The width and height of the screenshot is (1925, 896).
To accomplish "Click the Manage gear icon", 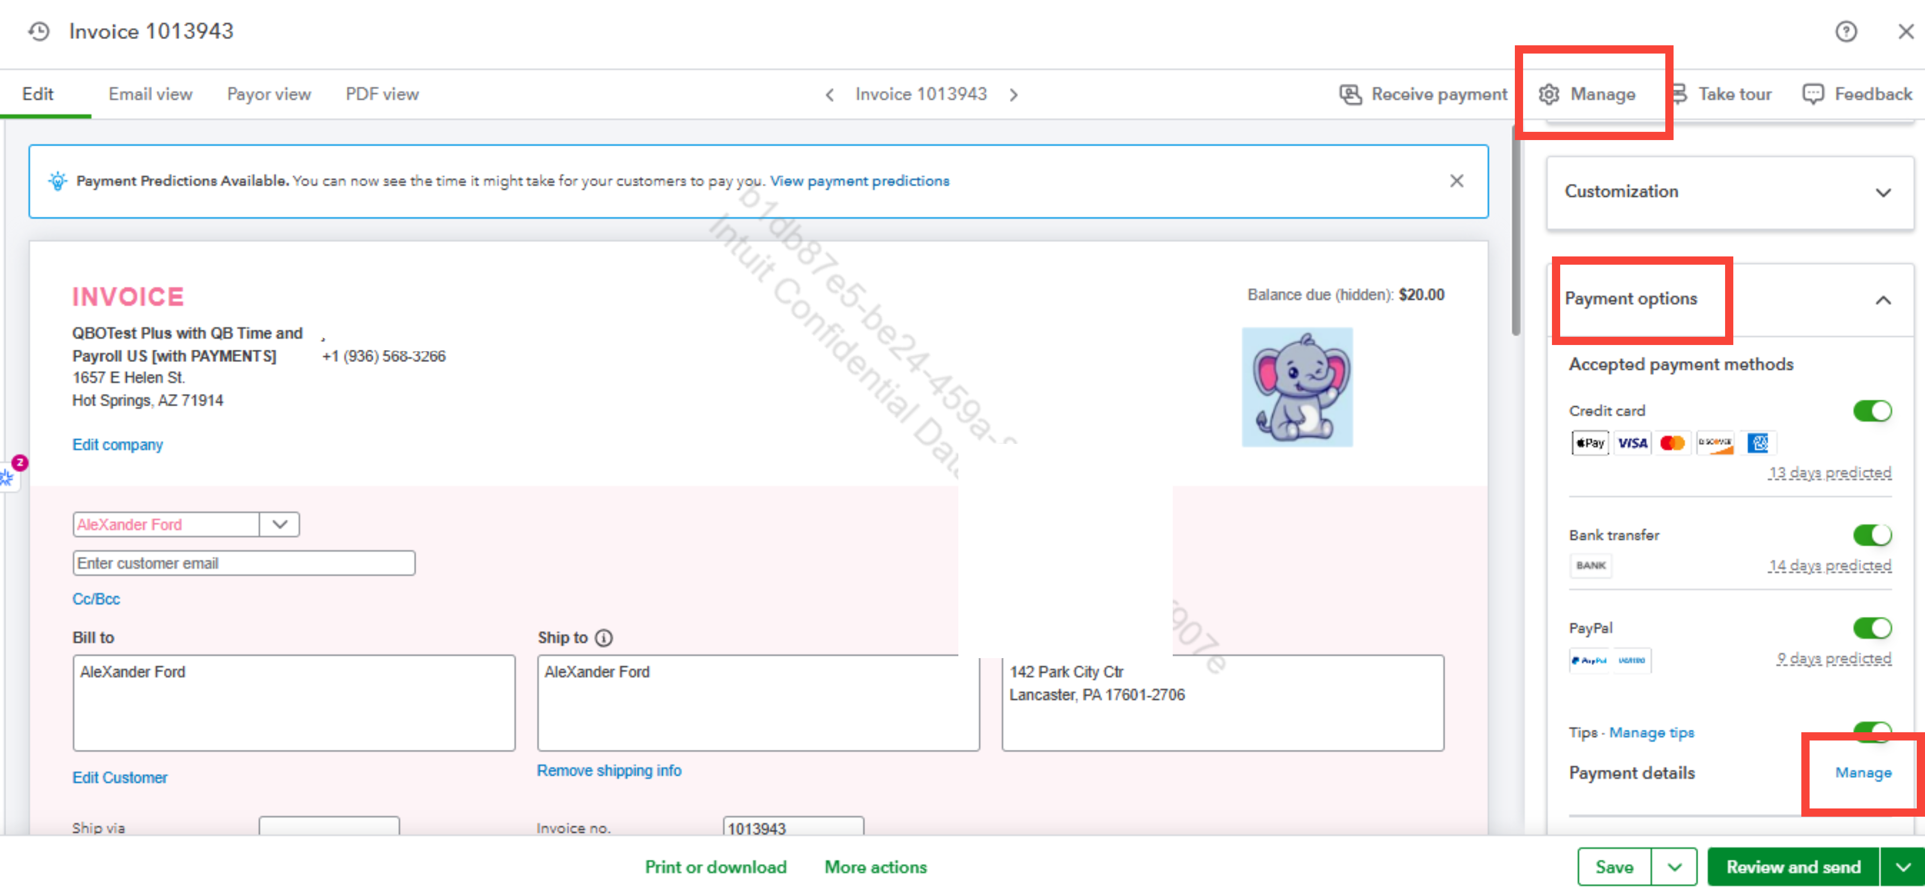I will pos(1549,95).
